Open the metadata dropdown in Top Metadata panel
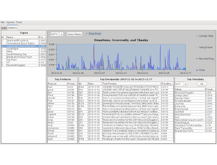The height and width of the screenshot is (165, 217). coord(181,84)
